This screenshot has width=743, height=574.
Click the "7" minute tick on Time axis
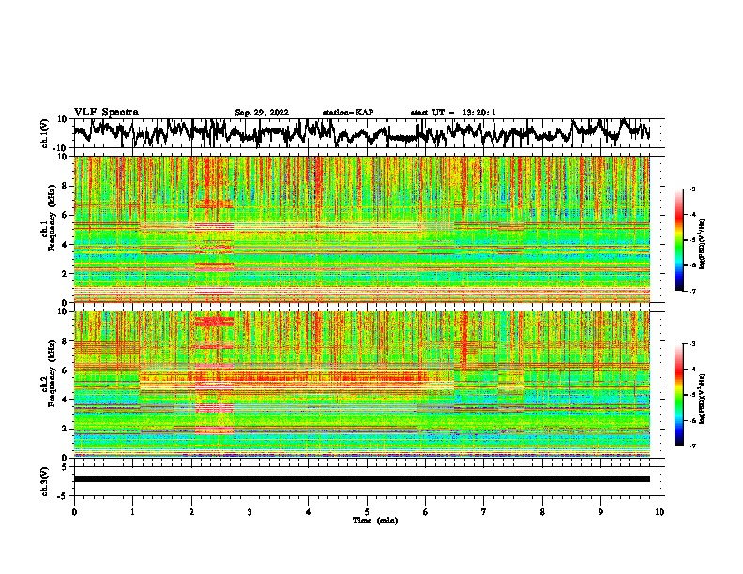point(484,512)
